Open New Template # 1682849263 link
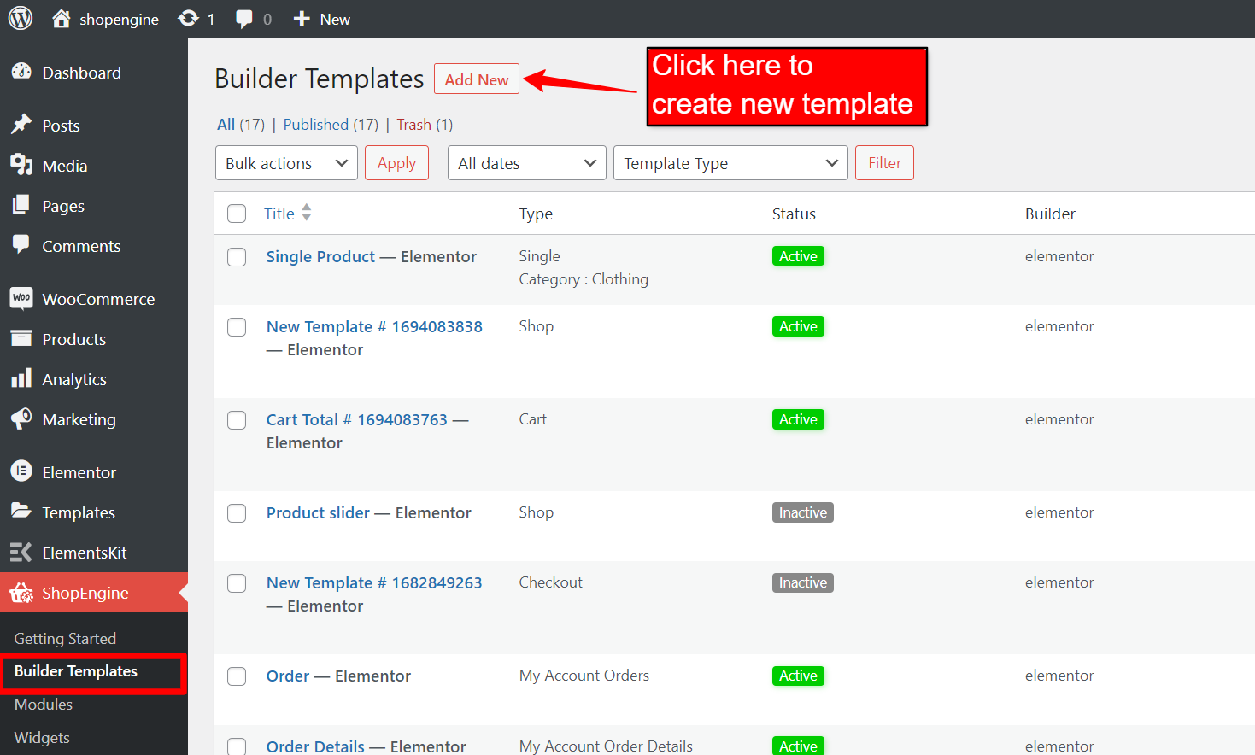Image resolution: width=1255 pixels, height=755 pixels. coord(374,583)
